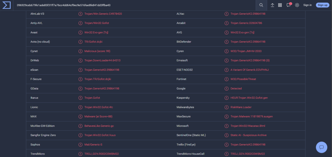
Task: Click the ESET-NOD32 alert icon
Action: 226,70
